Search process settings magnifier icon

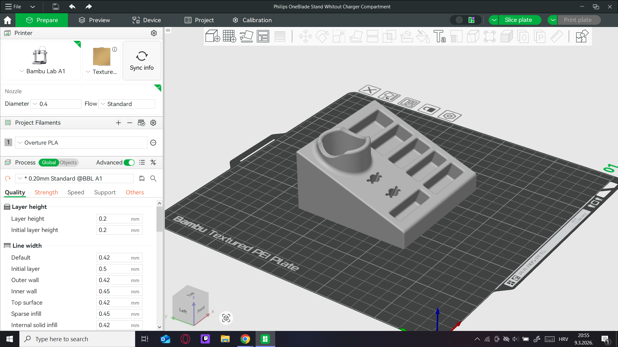[x=153, y=178]
